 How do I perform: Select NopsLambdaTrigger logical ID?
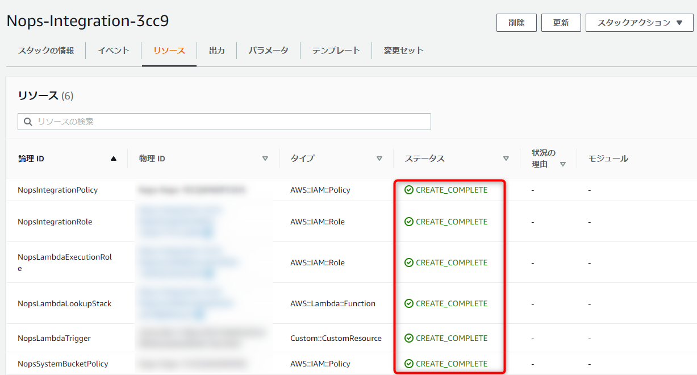(54, 338)
